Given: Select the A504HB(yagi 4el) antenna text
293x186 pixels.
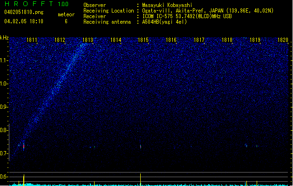Looking at the screenshot, I should point(164,22).
